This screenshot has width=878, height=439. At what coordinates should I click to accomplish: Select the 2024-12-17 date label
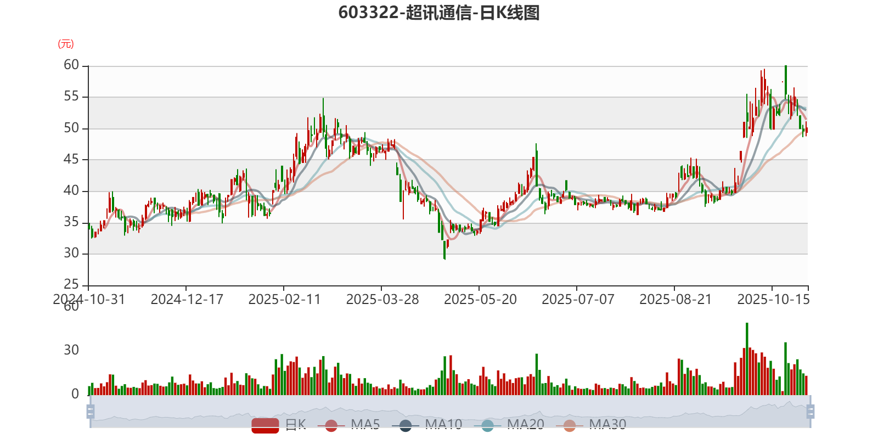187,300
